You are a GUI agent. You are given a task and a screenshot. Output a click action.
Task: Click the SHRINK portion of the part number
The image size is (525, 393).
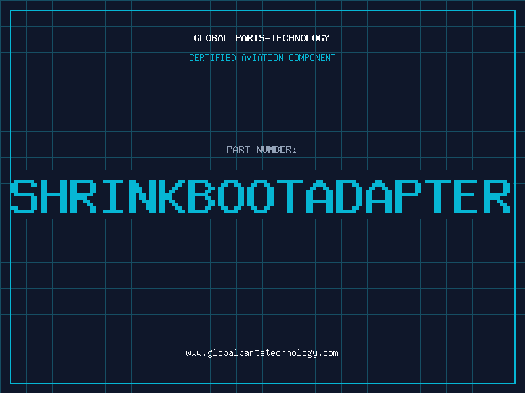pos(98,196)
